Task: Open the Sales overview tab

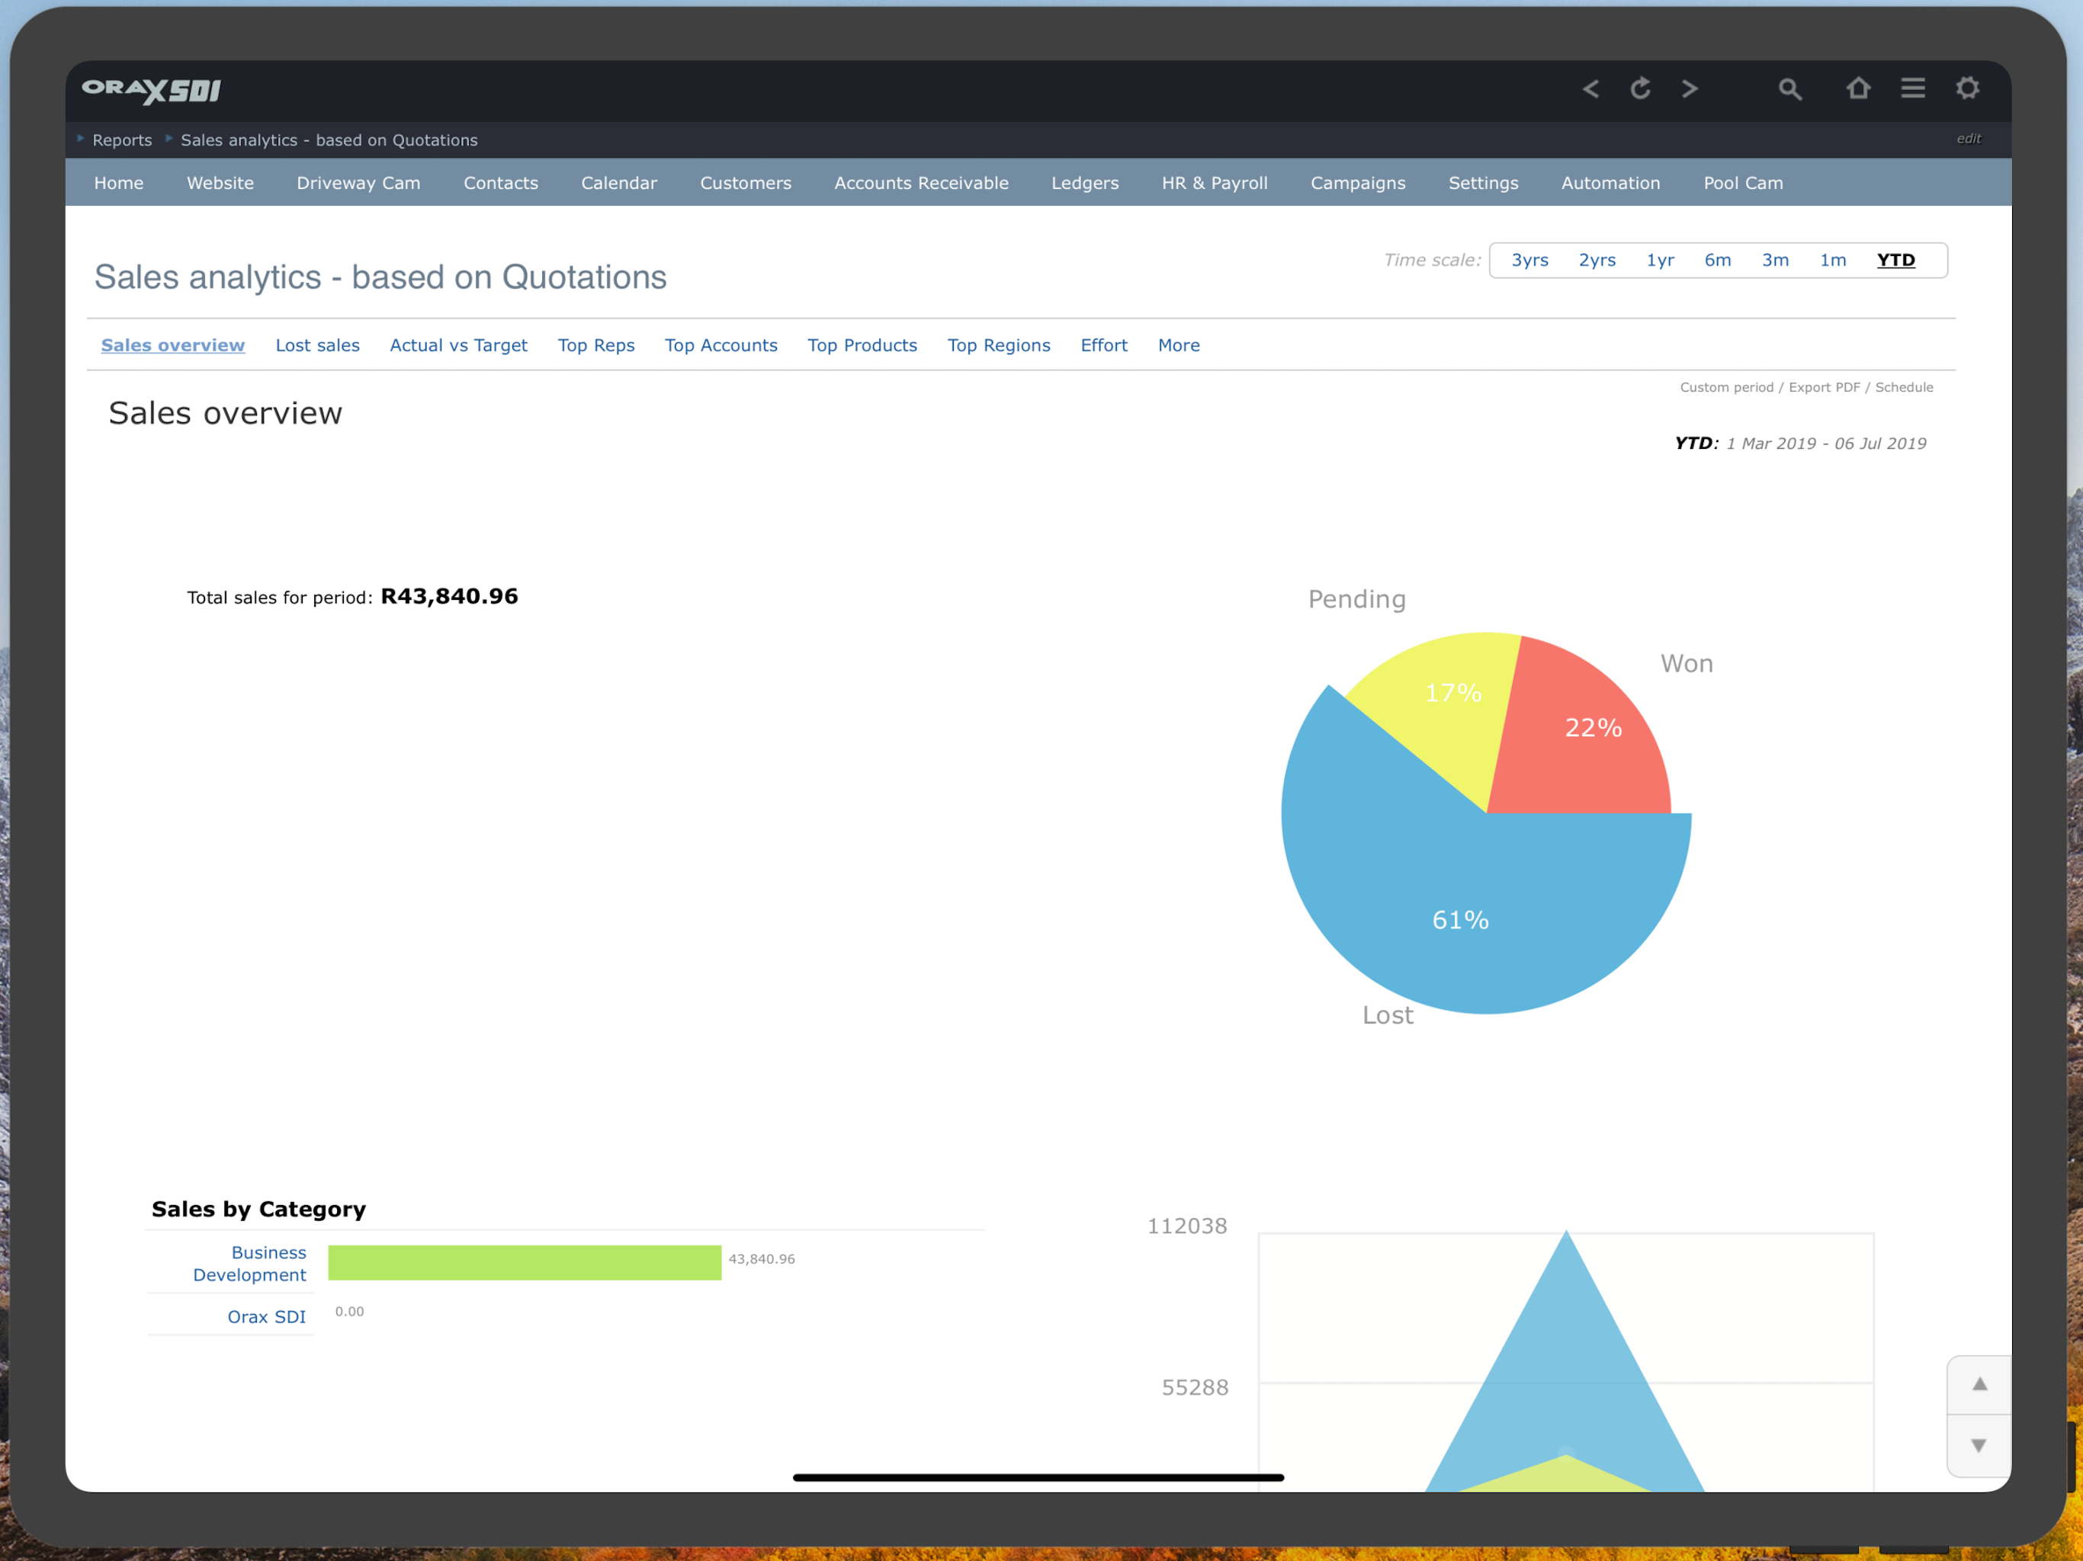Action: tap(173, 345)
